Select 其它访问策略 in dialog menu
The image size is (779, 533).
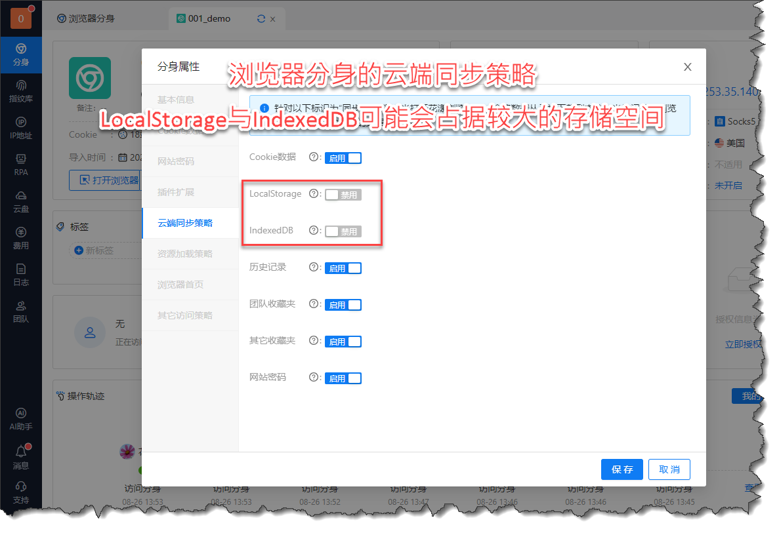tap(190, 315)
